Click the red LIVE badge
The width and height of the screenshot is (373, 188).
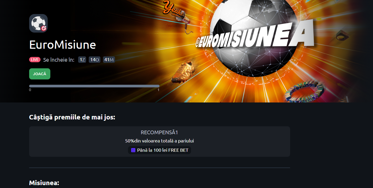35,60
